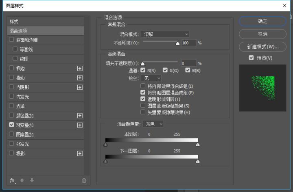Viewport: 293px width, 192px height.
Task: Check 矢量蒙版隐藏效果(H)
Action: 143,112
